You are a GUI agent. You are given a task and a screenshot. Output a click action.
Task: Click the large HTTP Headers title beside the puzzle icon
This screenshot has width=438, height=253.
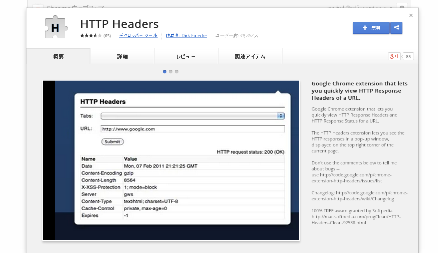[x=119, y=24]
